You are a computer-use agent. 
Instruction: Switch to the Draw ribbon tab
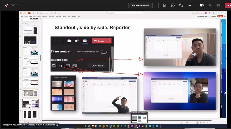34,17
